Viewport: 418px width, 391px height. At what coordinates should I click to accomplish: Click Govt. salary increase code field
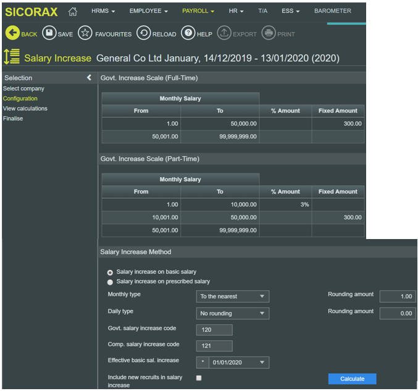pyautogui.click(x=214, y=330)
